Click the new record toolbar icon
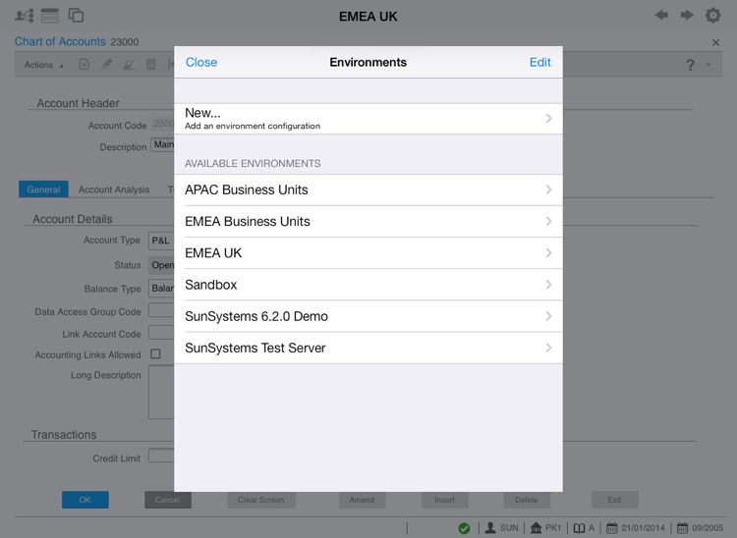This screenshot has width=737, height=538. 85,65
